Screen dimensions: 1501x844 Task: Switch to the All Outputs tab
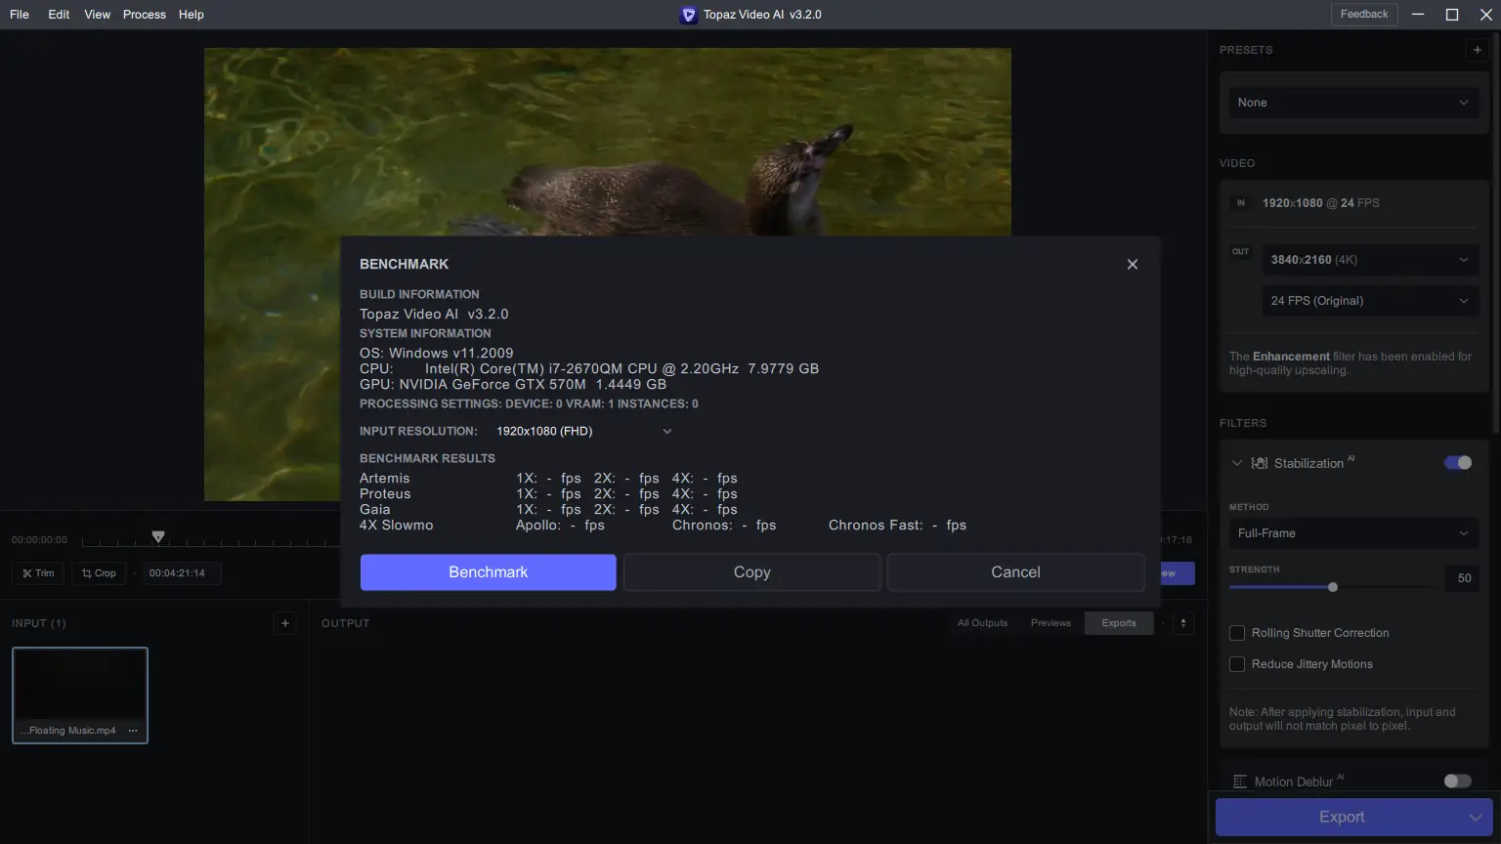pos(982,623)
